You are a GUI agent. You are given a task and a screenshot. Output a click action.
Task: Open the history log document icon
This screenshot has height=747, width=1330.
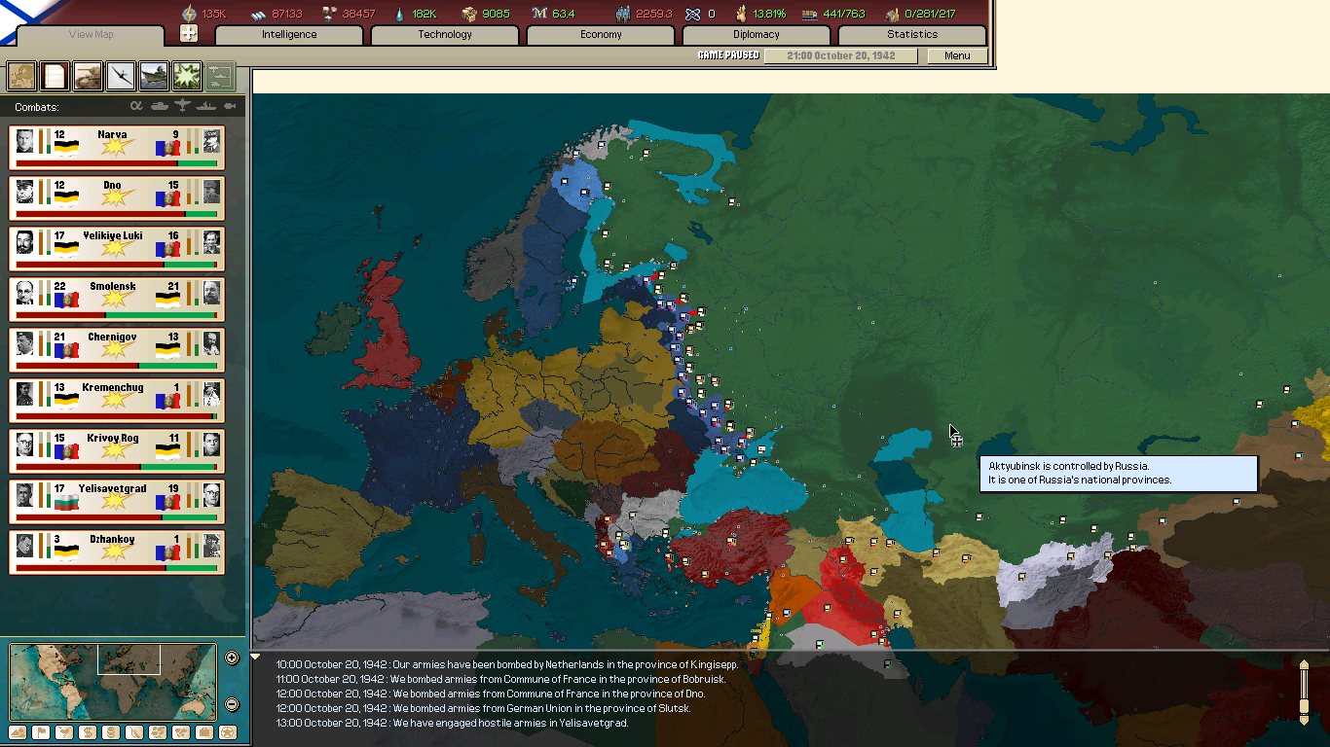(x=55, y=75)
